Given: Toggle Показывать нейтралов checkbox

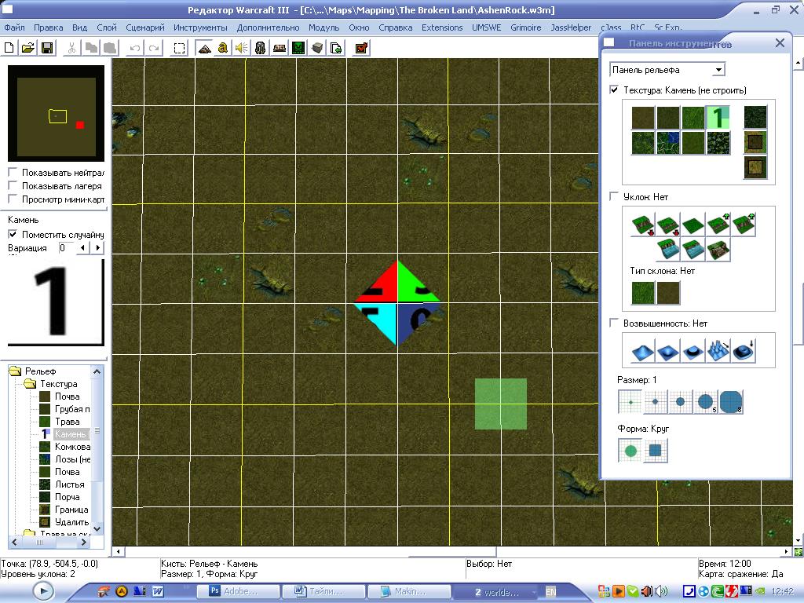Looking at the screenshot, I should pos(13,172).
